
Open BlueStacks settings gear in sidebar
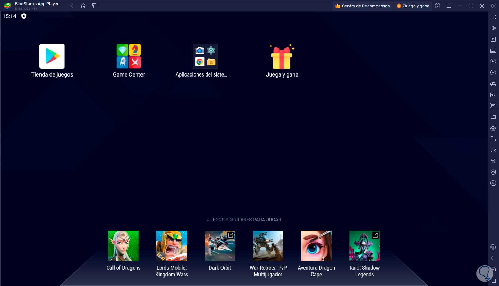[x=493, y=247]
